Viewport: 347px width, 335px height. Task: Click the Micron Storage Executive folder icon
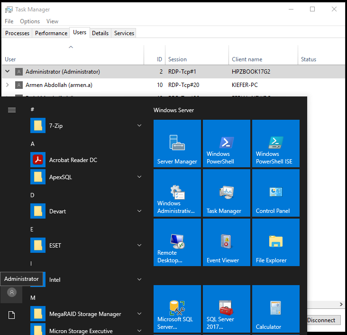(x=38, y=329)
